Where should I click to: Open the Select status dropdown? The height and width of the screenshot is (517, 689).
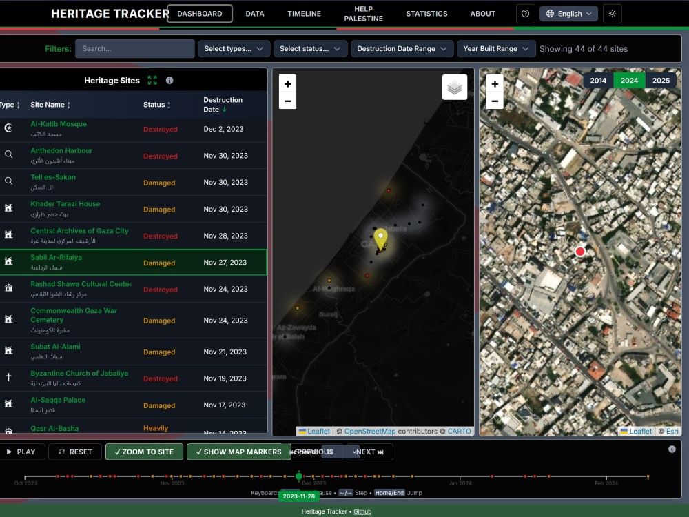coord(310,49)
